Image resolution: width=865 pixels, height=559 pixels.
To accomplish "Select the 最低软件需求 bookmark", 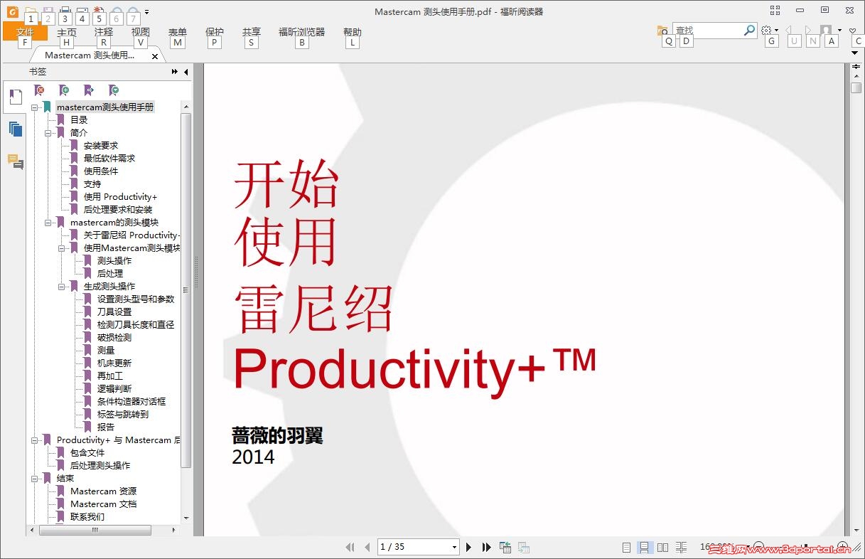I will pos(109,159).
